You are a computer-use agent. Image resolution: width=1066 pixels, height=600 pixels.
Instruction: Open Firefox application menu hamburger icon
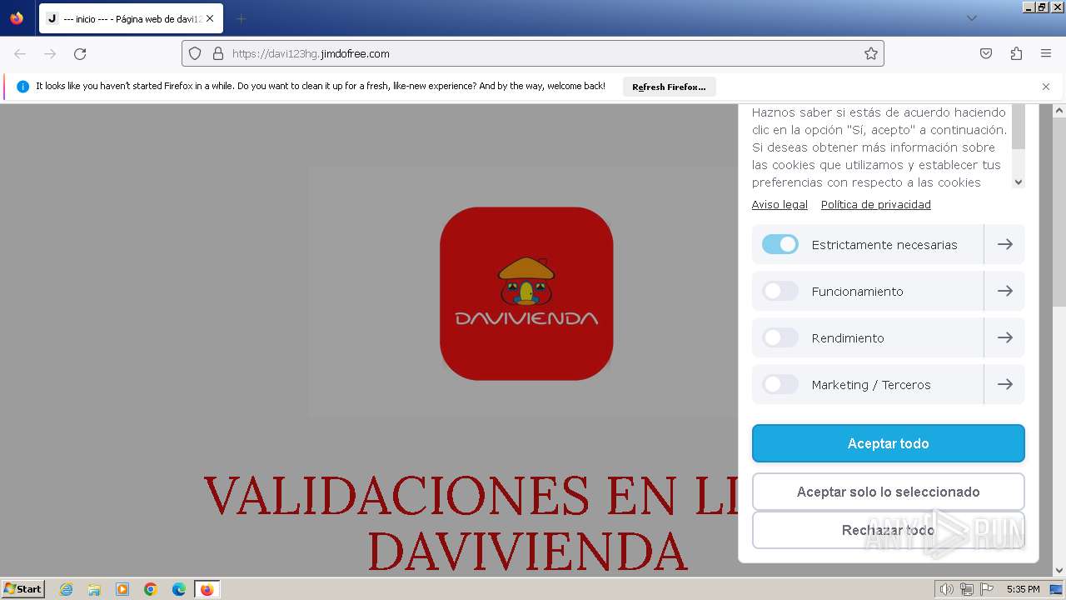(x=1046, y=53)
